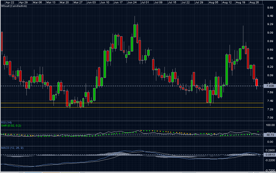
Task: Select the RSI value tag 40.73
Action: tap(270, 135)
